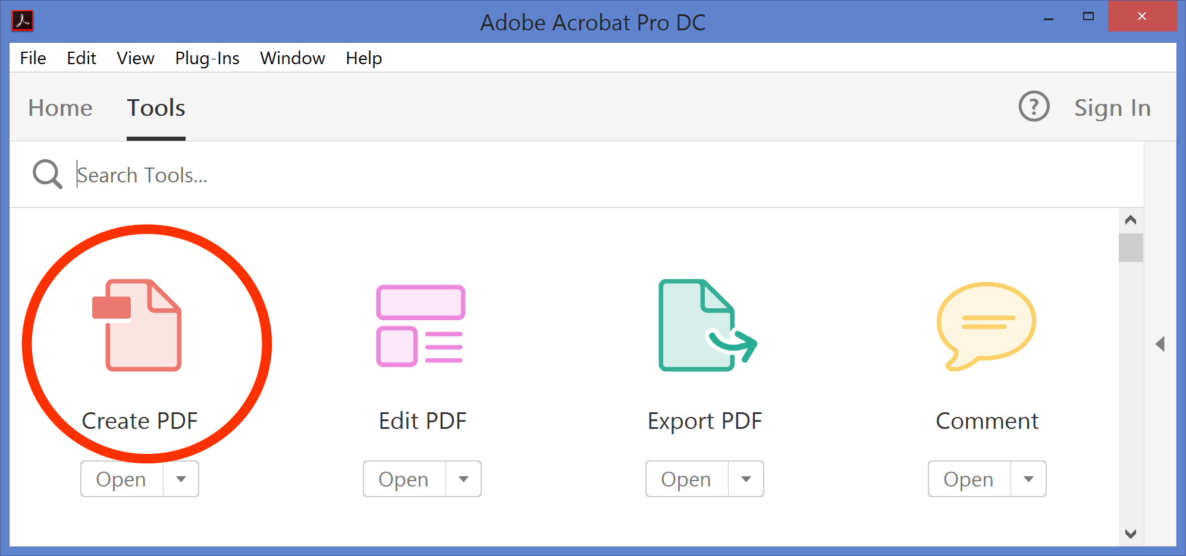Viewport: 1186px width, 556px height.
Task: Collapse the right side panel arrow
Action: pyautogui.click(x=1160, y=343)
